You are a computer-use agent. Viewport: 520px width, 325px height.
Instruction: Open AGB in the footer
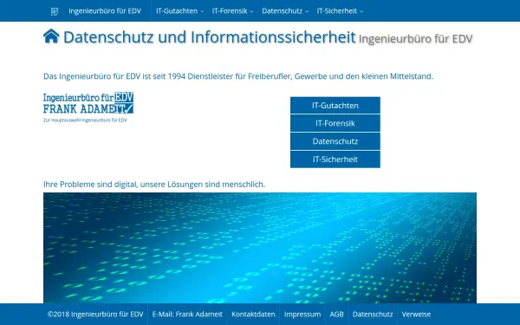[336, 314]
